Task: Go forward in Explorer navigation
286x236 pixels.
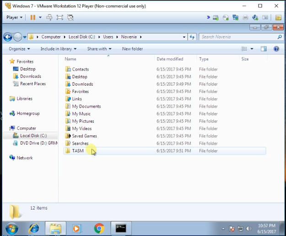Action: pos(18,37)
